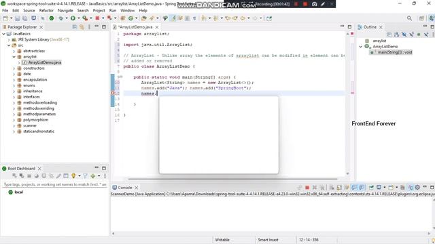The width and height of the screenshot is (435, 244).
Task: Click the Boot Dashboard filter tags field
Action: tap(54, 184)
